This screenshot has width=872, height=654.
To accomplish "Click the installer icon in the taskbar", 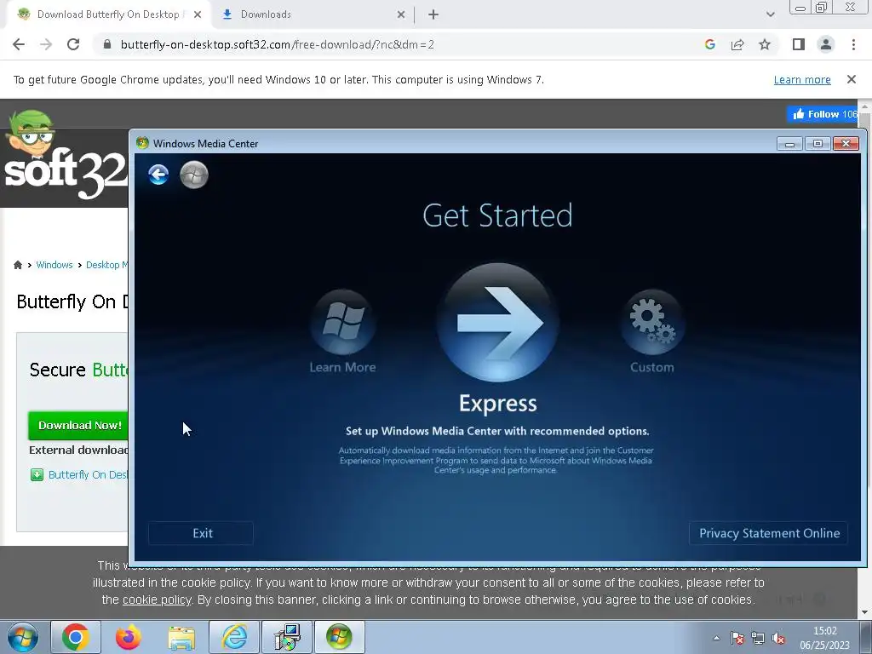I will 287,637.
